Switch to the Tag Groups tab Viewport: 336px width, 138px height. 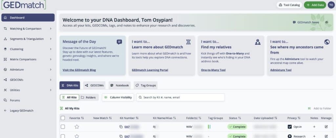[146, 85]
